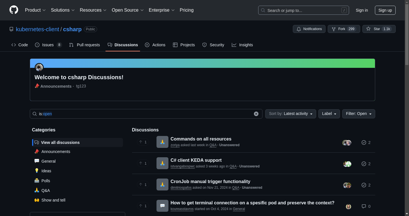Star the csharp repository
Viewport: 409px width, 216px height.
point(379,29)
